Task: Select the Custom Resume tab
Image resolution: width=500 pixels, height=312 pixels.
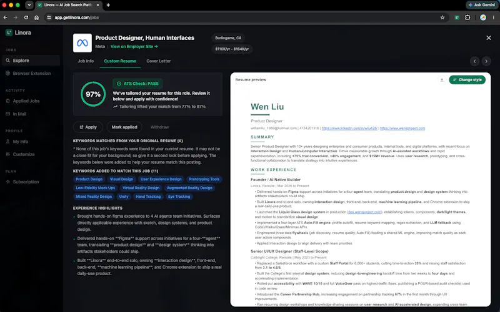Action: click(x=120, y=61)
